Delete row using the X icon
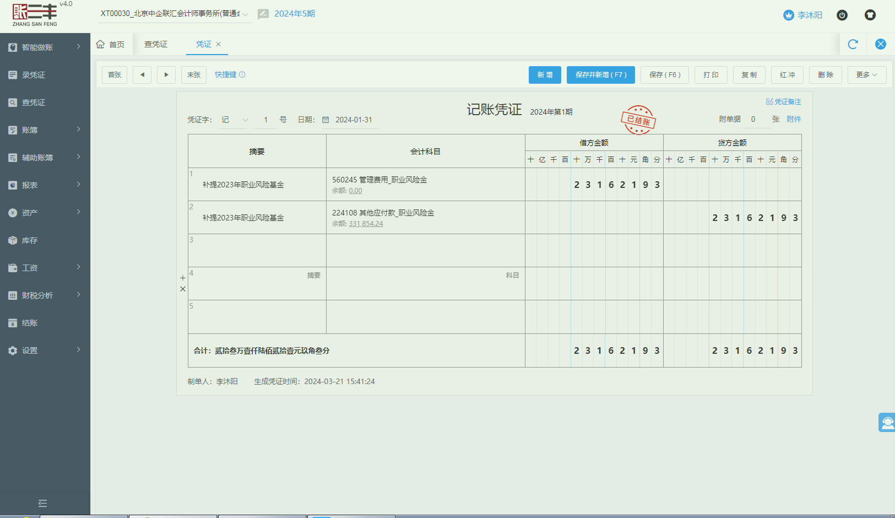 coord(183,289)
